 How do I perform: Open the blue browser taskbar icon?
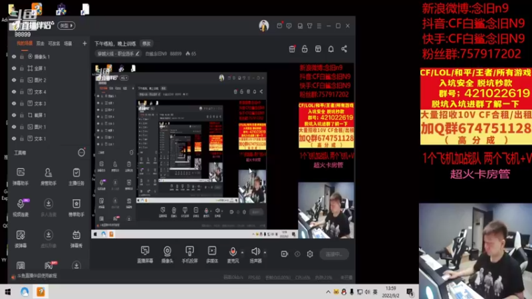tap(25, 292)
